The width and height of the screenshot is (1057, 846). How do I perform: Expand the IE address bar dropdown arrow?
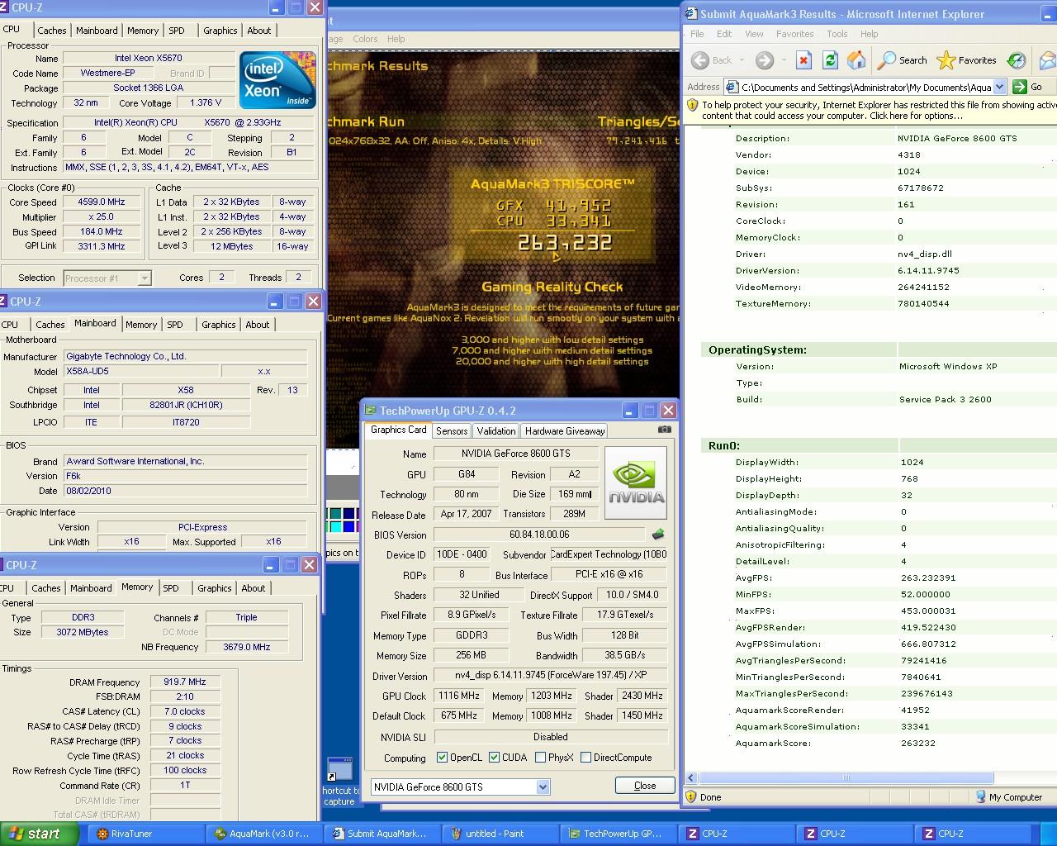coord(999,87)
